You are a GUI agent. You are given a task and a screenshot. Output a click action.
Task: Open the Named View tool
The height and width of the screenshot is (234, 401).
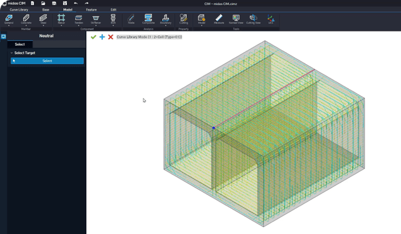pos(236,19)
